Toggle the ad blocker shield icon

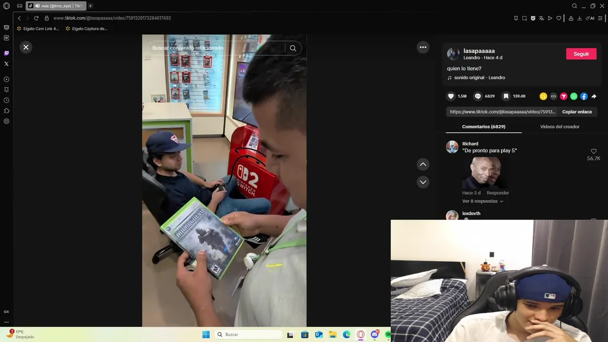[533, 18]
